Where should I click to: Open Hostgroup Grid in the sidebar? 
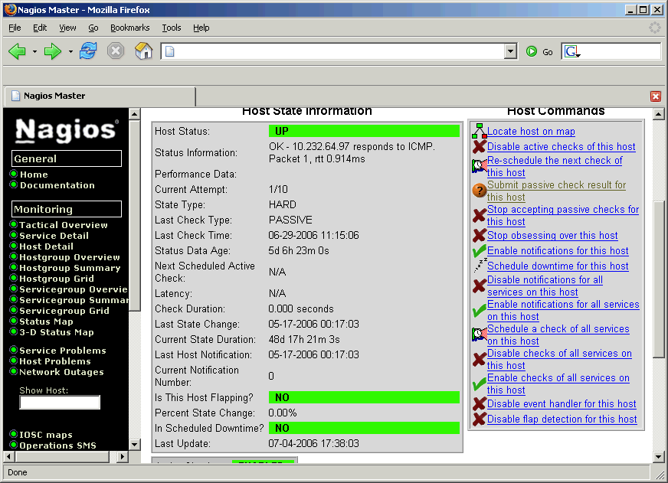[56, 279]
